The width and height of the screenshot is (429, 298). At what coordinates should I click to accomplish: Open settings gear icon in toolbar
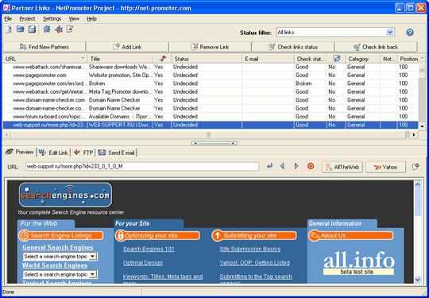coord(47,29)
